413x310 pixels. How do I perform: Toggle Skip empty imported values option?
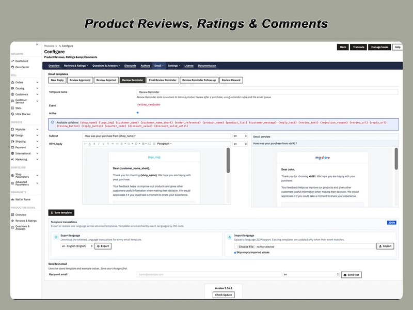coord(235,253)
